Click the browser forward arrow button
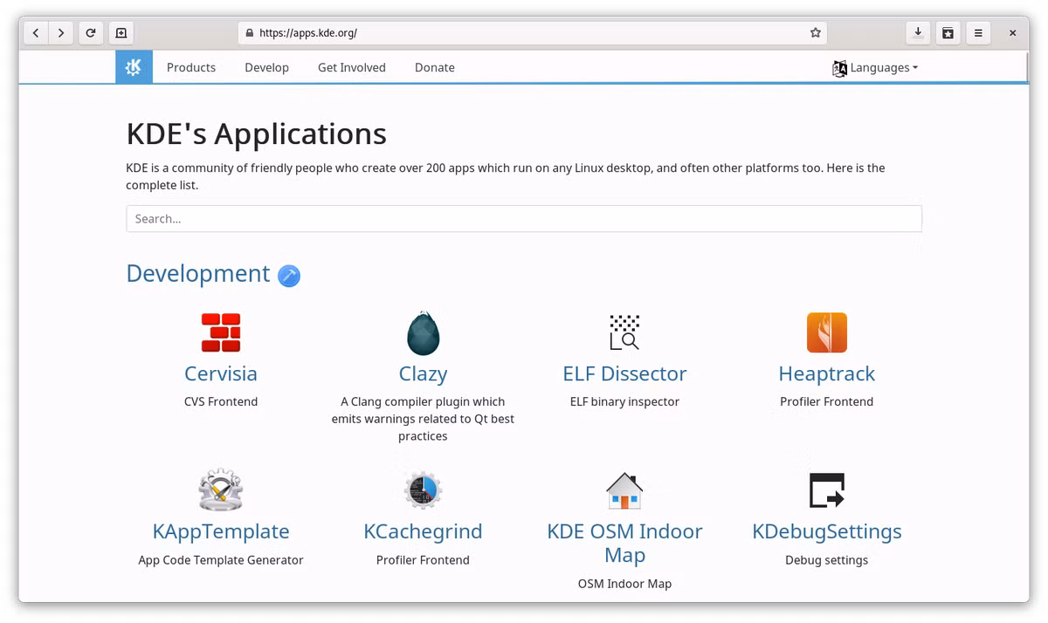Screen dimensions: 1048x623 [x=60, y=33]
